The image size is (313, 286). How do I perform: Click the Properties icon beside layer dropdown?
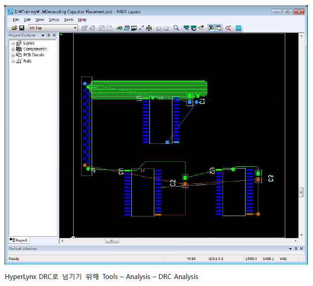click(85, 28)
